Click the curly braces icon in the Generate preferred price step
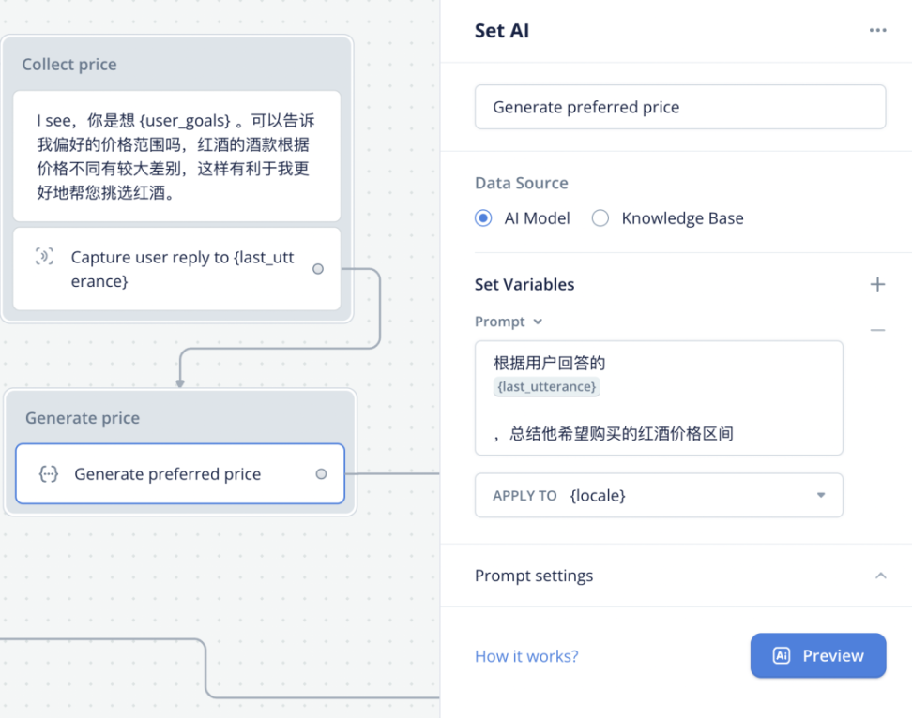Image resolution: width=912 pixels, height=718 pixels. click(48, 474)
